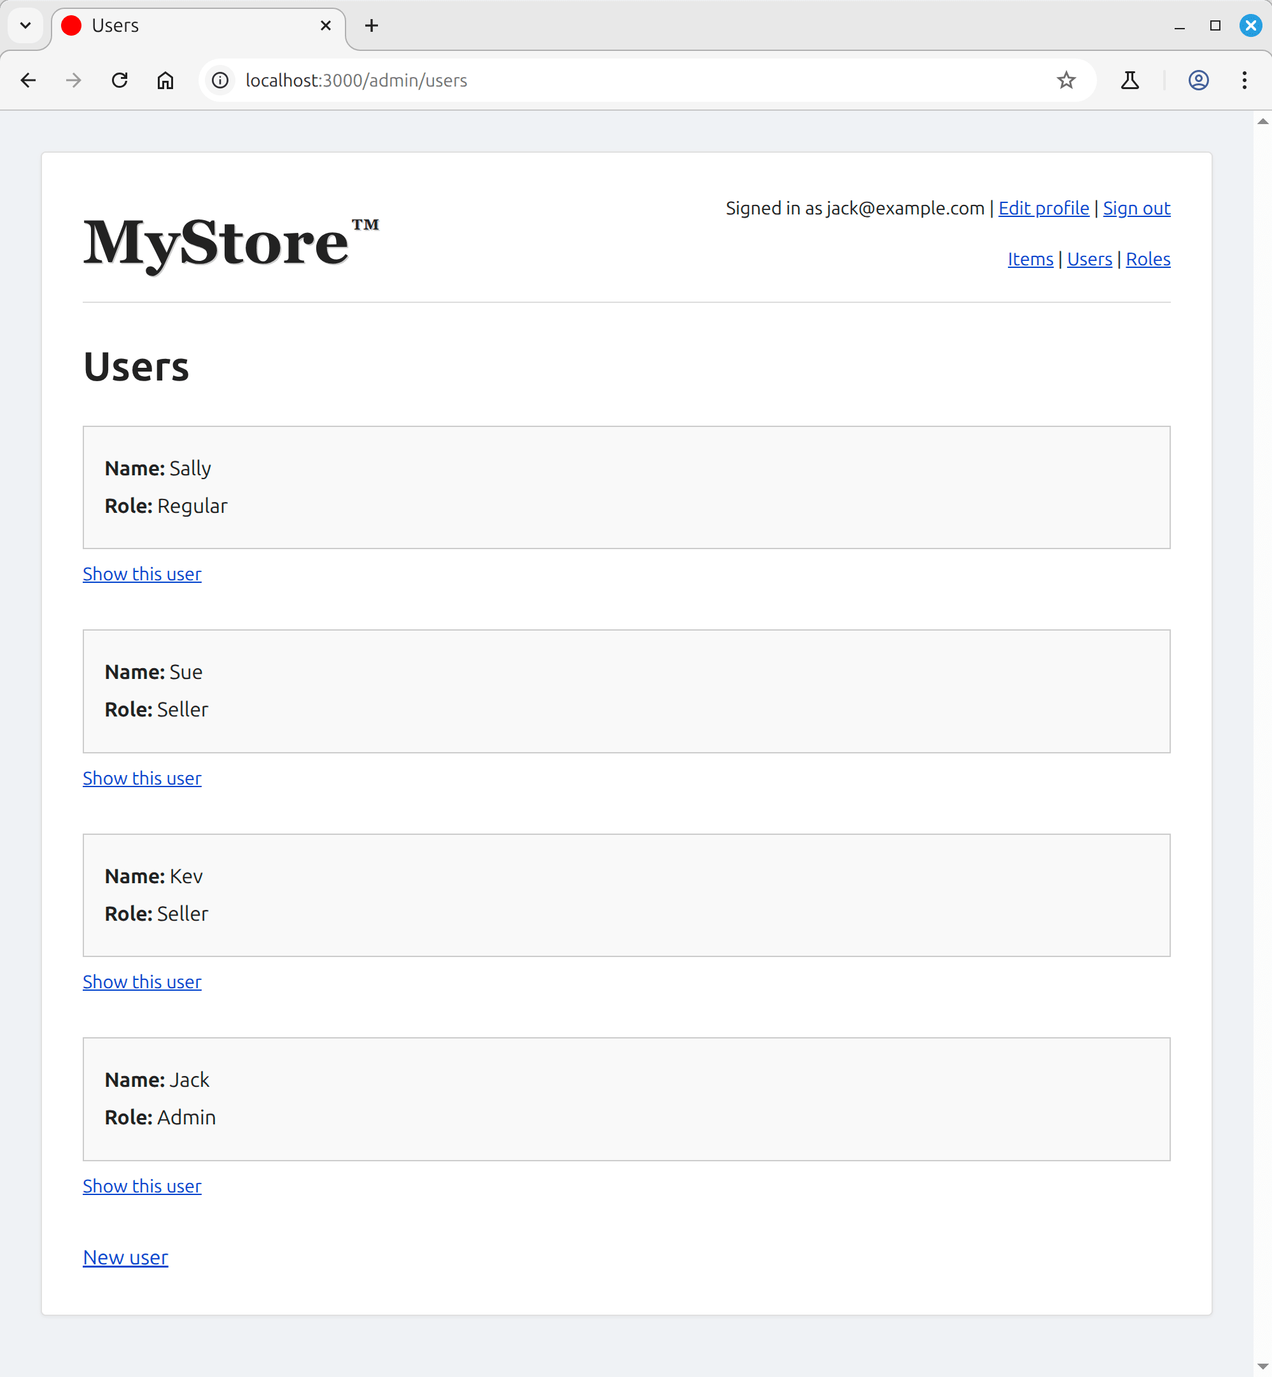Open the Roles navigation link
The height and width of the screenshot is (1377, 1272).
tap(1147, 260)
